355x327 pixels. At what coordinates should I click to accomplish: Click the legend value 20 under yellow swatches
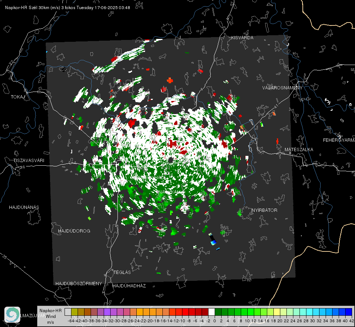280,321
